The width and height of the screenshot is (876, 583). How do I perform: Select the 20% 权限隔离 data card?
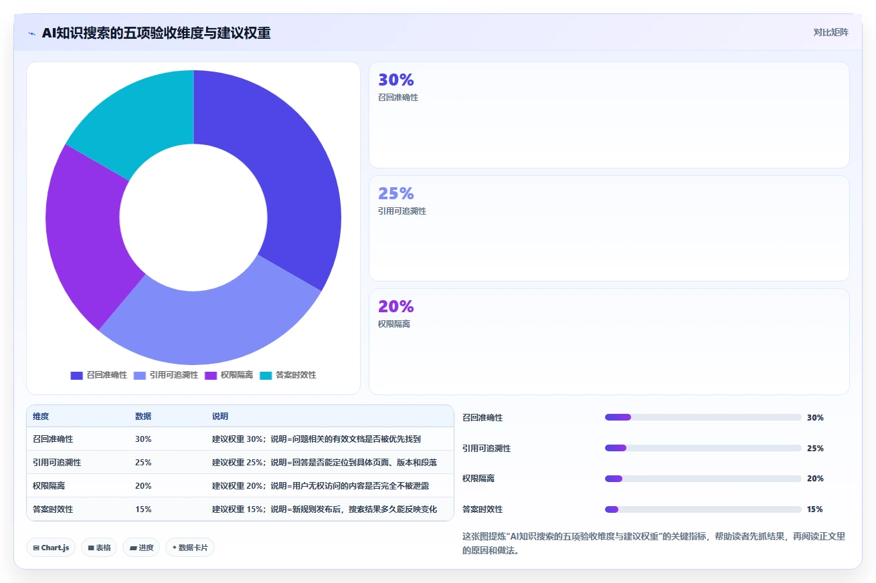[609, 341]
